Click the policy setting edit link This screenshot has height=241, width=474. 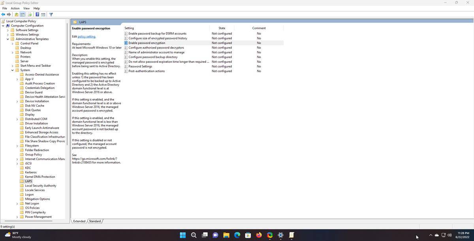[x=86, y=36]
